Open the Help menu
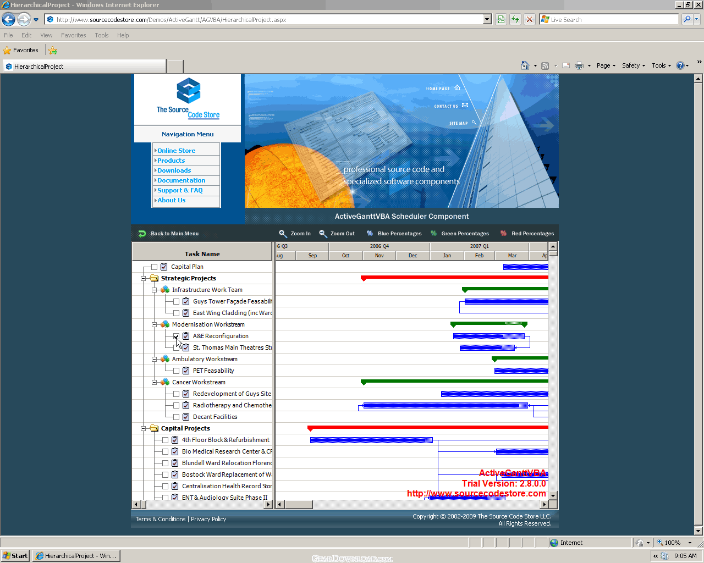The height and width of the screenshot is (563, 704). 123,35
